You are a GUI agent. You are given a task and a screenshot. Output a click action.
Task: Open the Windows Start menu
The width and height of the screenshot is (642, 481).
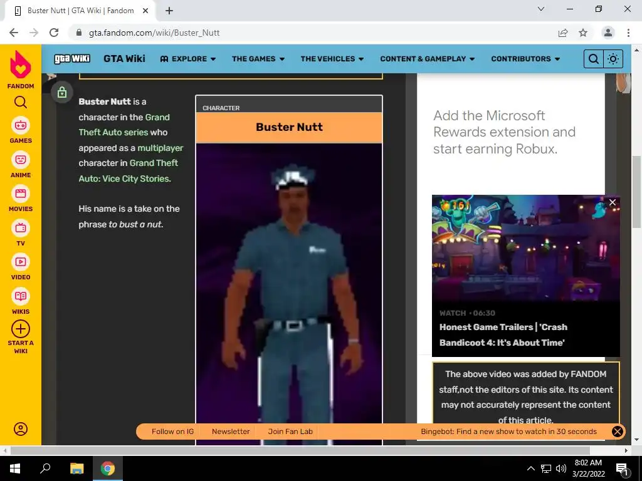pos(15,468)
